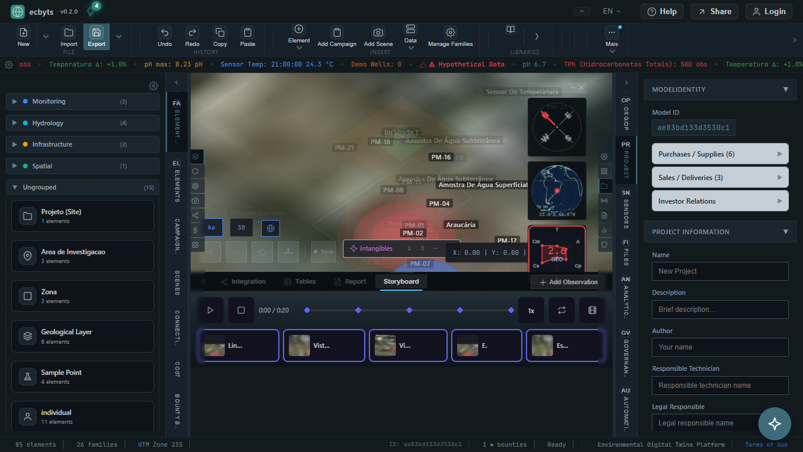This screenshot has height=452, width=803.
Task: Open the Libraries book icon
Action: click(511, 29)
